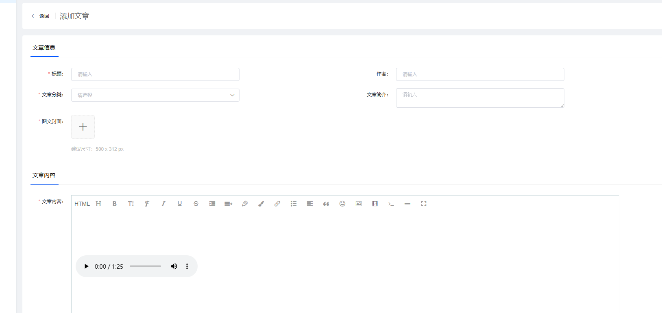The image size is (662, 313).
Task: Insert a video into the article
Action: [x=375, y=204]
